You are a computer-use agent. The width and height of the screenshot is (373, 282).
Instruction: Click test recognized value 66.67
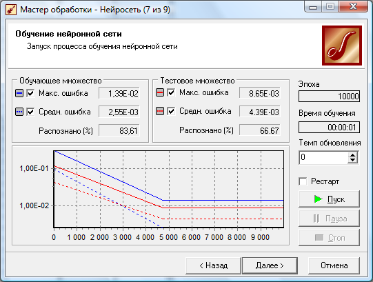(x=260, y=130)
